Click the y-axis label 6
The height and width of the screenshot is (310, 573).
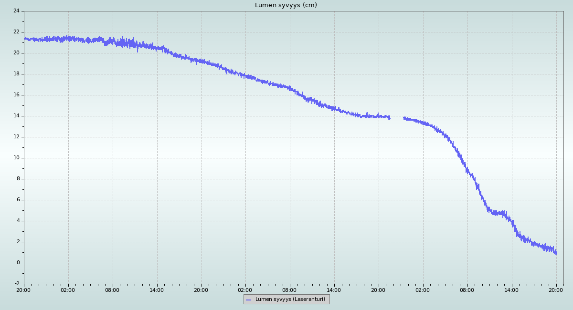coord(18,200)
